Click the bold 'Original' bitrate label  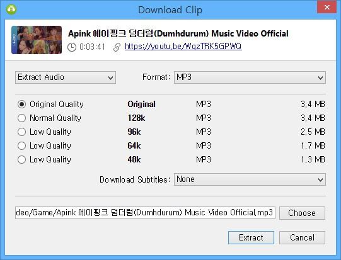[141, 105]
